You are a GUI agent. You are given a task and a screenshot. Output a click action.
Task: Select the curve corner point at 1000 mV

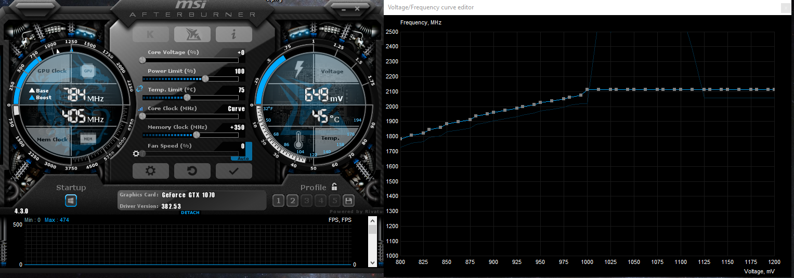coord(588,89)
